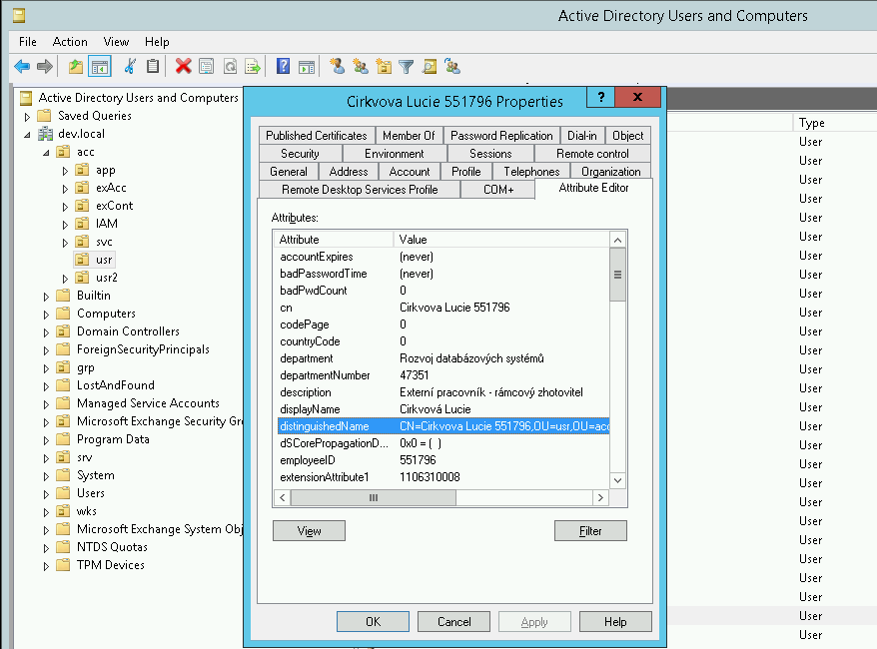Click the MMC app icon in title bar

19,15
